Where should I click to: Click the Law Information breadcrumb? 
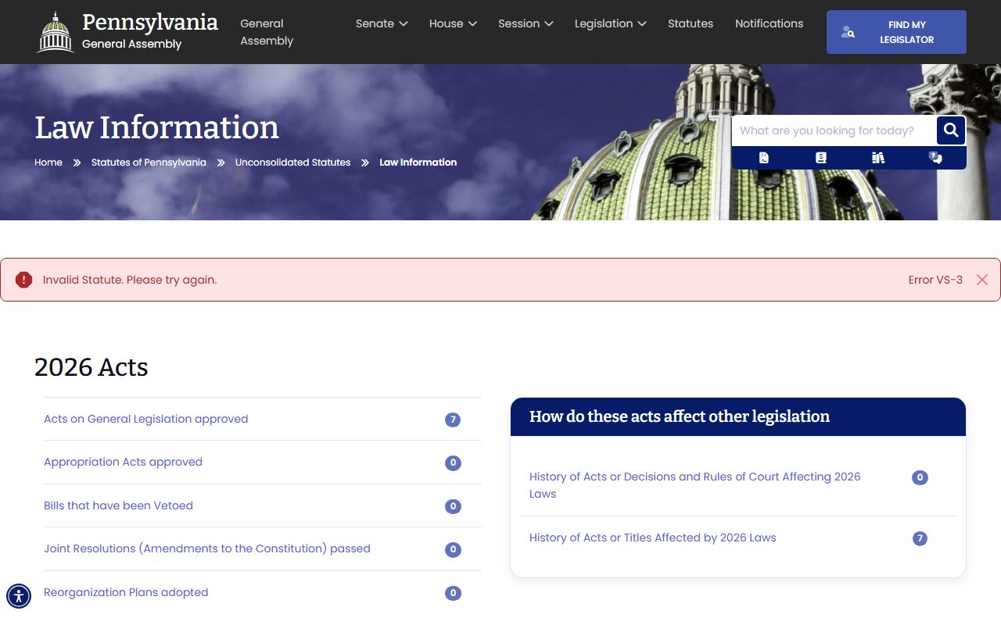(418, 162)
